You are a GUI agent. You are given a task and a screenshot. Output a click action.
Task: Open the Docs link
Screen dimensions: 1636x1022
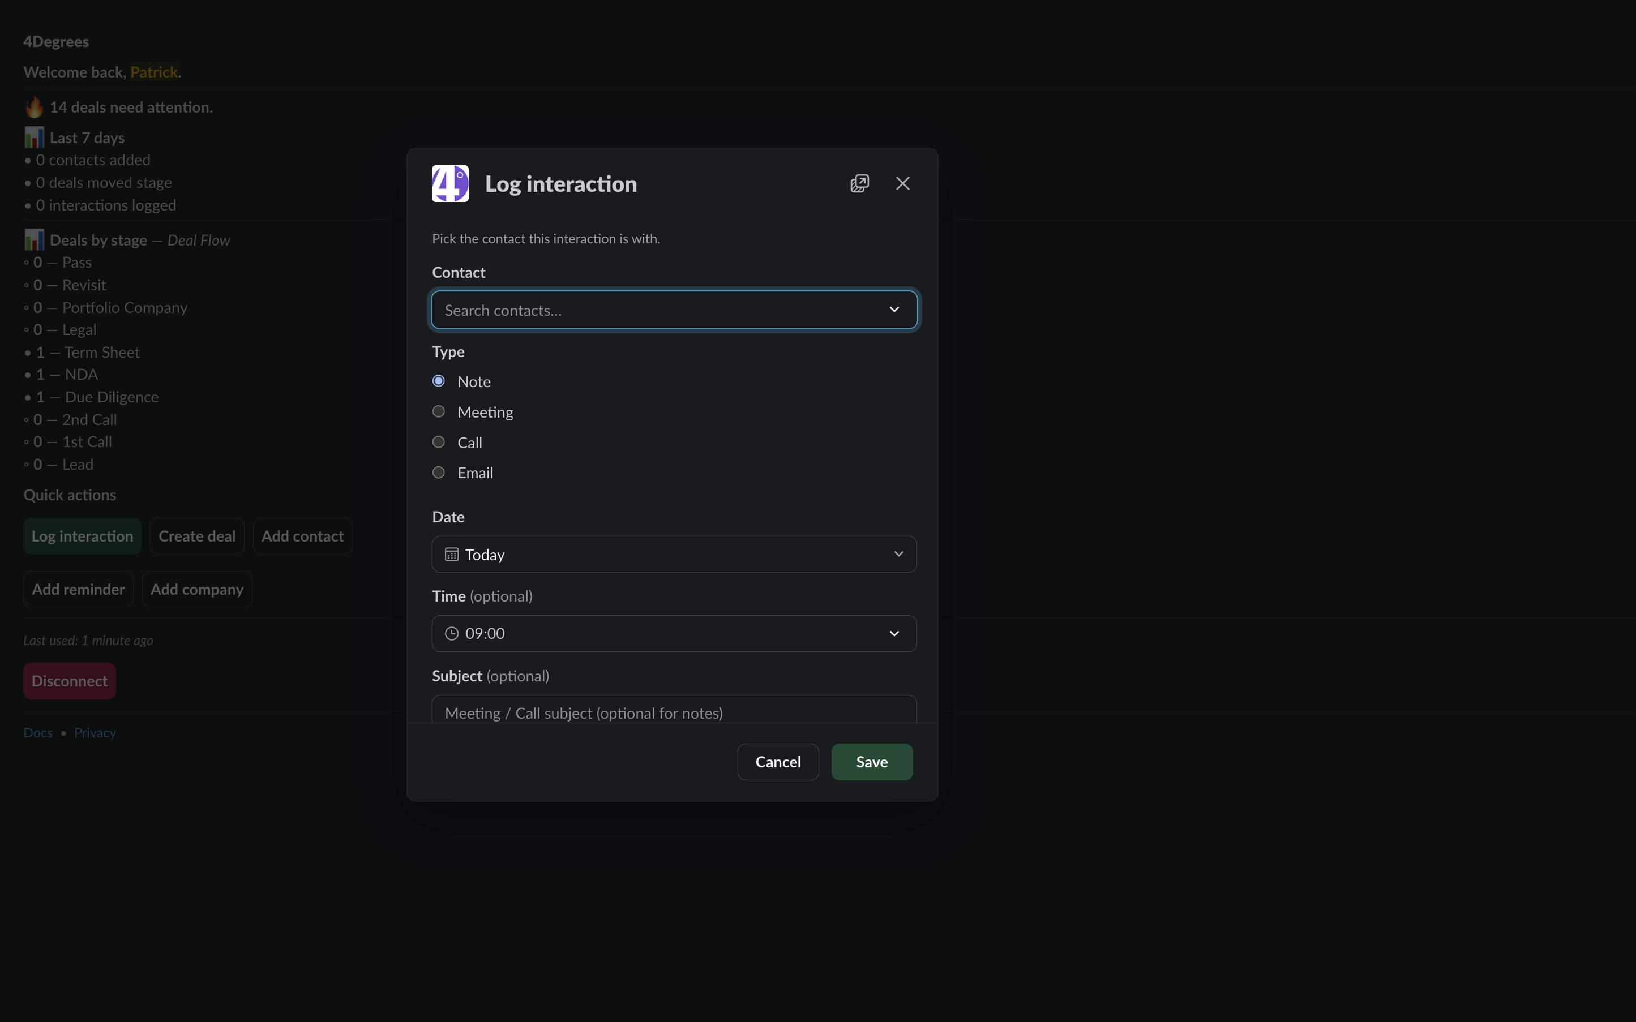[38, 733]
